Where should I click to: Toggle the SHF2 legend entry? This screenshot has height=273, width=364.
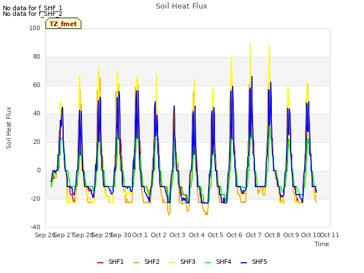(x=146, y=262)
